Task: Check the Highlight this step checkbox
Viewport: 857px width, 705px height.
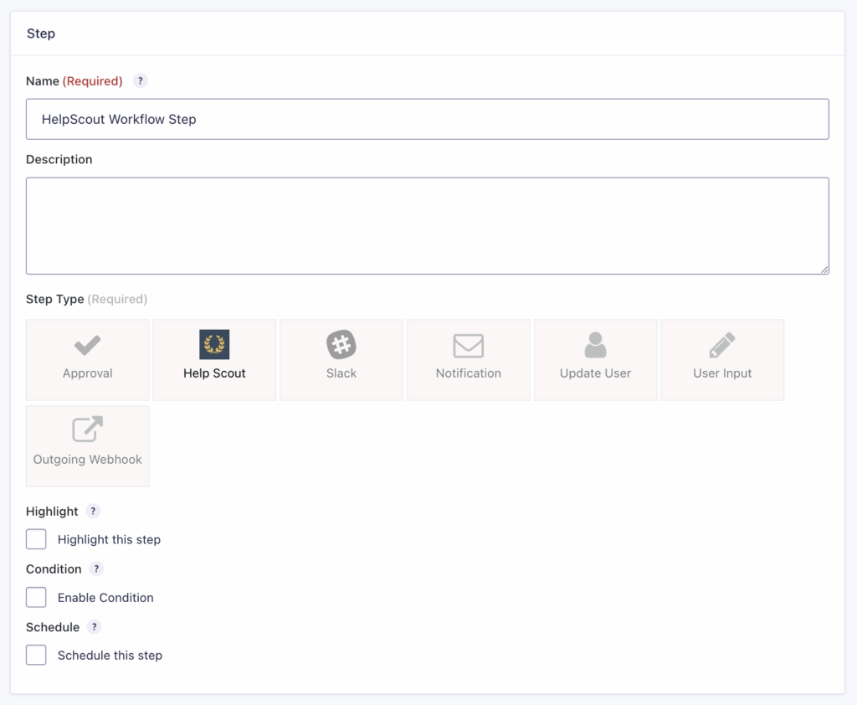Action: click(x=36, y=539)
